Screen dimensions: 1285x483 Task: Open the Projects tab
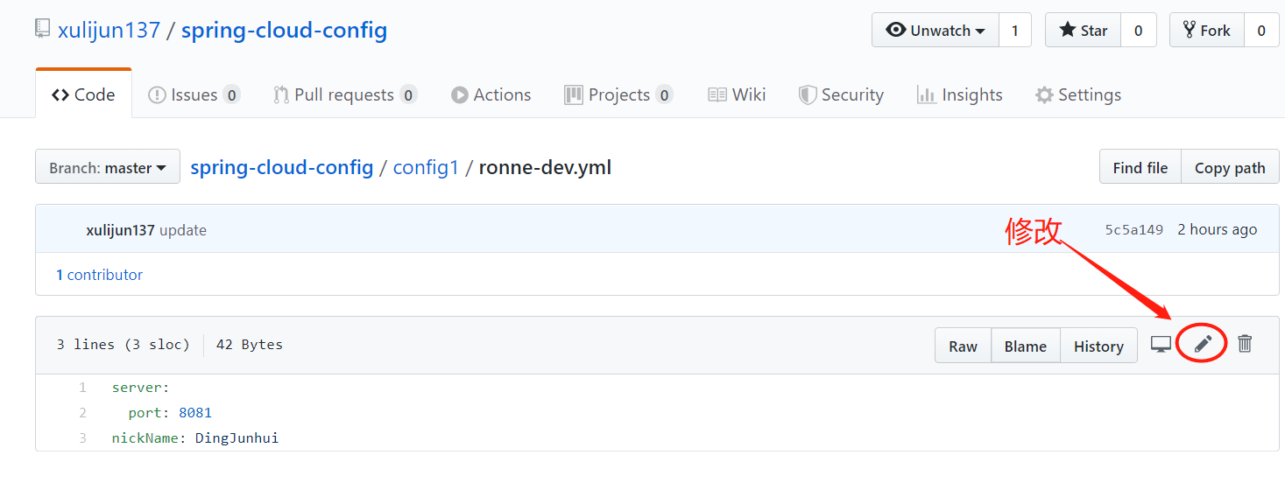pos(618,94)
